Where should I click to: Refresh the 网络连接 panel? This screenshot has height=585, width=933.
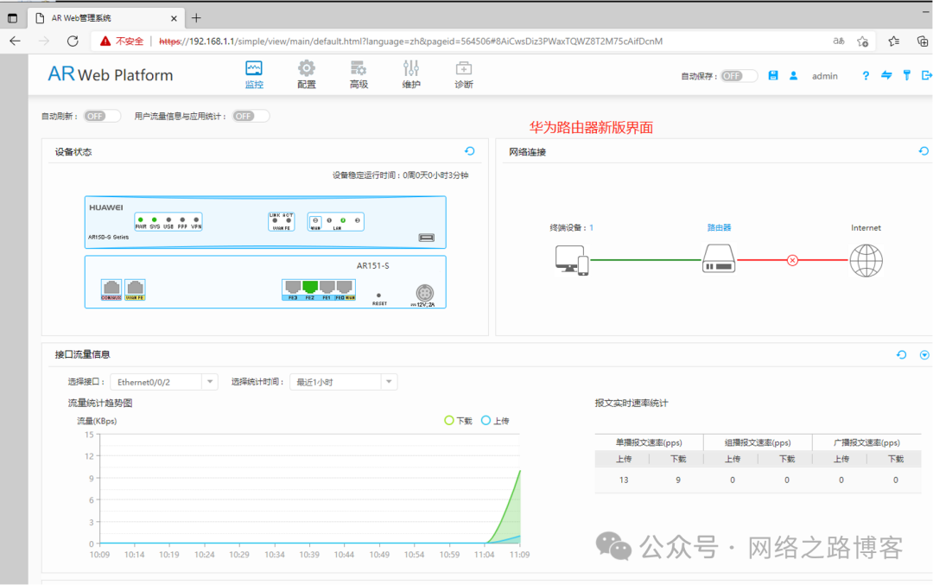(923, 151)
